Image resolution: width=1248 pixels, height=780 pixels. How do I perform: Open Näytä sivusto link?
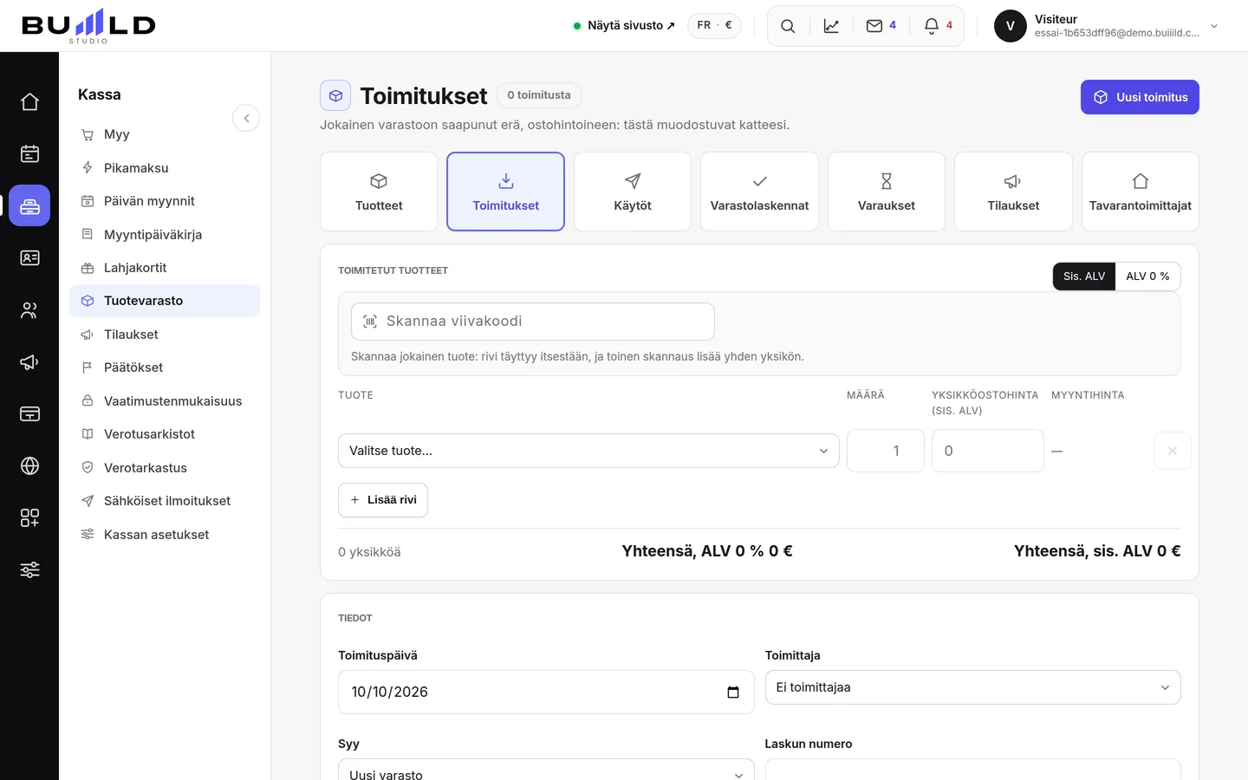coord(624,26)
